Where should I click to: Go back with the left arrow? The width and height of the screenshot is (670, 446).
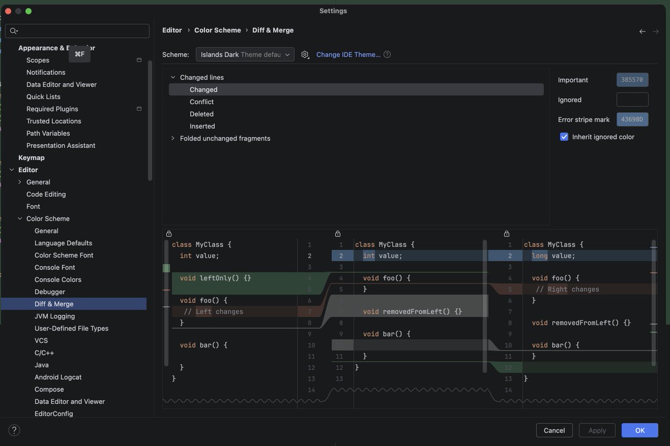coord(643,31)
